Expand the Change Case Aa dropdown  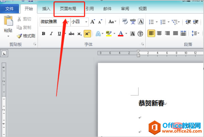pyautogui.click(x=113, y=21)
